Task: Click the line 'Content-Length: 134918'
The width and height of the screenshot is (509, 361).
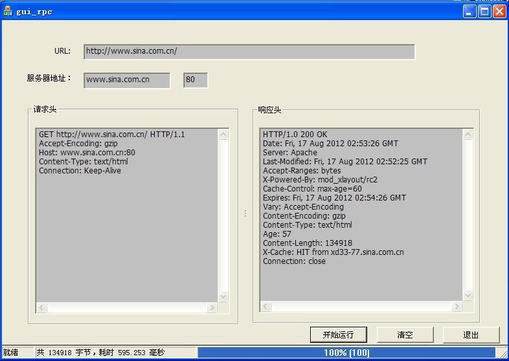Action: tap(308, 243)
